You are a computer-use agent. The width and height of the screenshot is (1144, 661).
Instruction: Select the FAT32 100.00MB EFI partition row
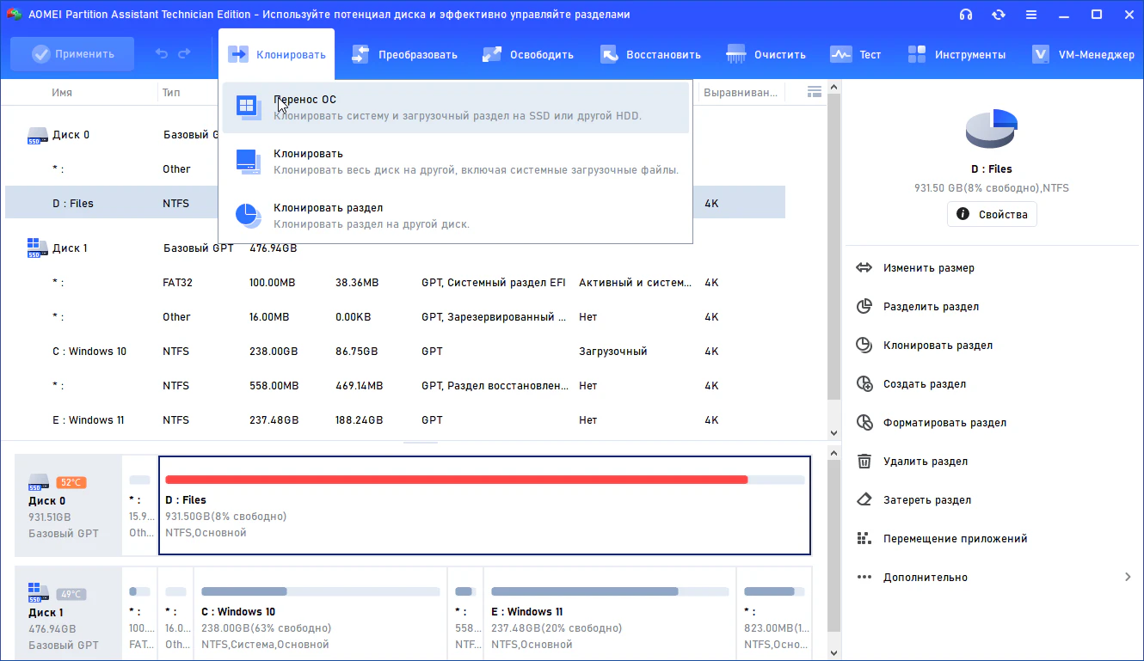[x=395, y=283]
